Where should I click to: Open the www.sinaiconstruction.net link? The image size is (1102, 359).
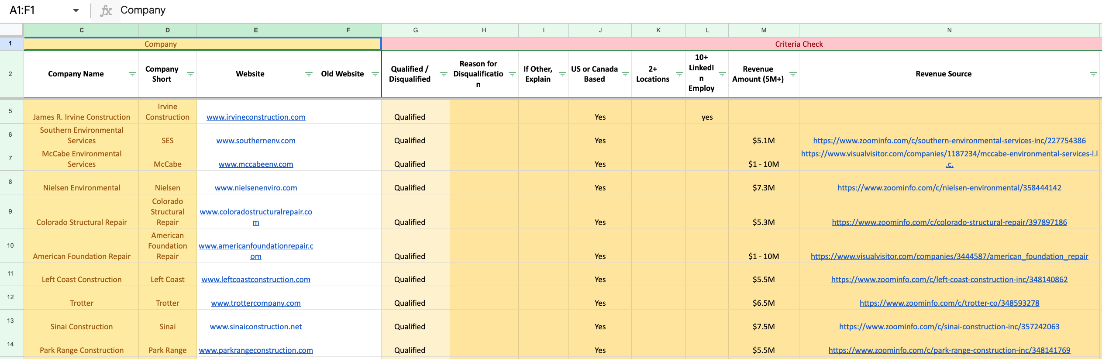(256, 327)
